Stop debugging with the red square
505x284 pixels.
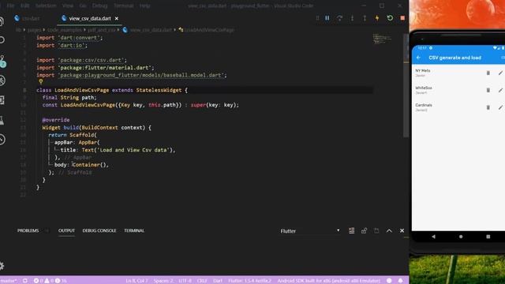(402, 18)
